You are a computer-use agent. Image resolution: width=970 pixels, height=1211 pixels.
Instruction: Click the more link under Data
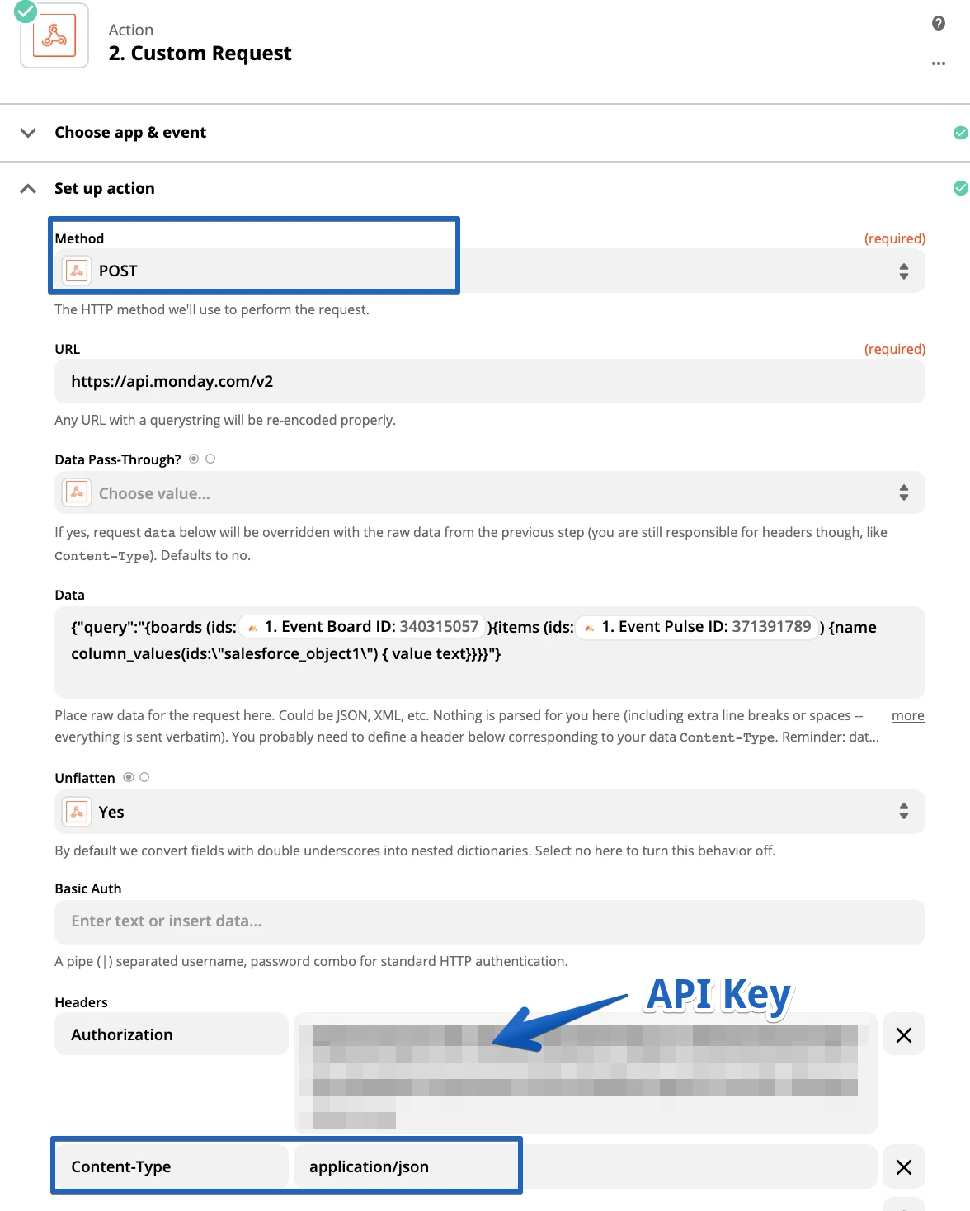pos(907,715)
